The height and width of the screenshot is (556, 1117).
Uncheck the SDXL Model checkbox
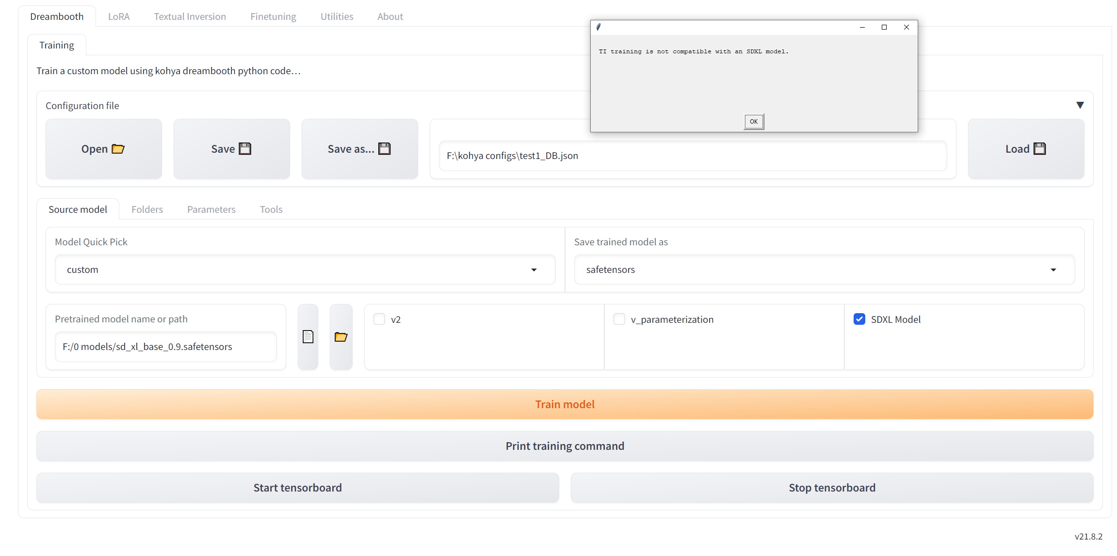point(859,319)
